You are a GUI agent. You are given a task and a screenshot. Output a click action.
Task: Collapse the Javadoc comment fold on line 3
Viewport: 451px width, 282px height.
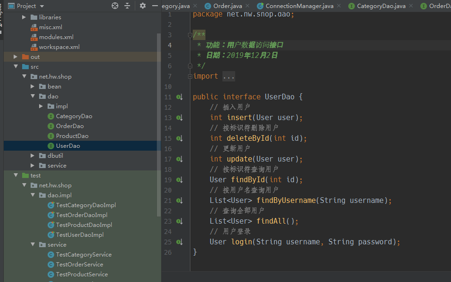190,35
